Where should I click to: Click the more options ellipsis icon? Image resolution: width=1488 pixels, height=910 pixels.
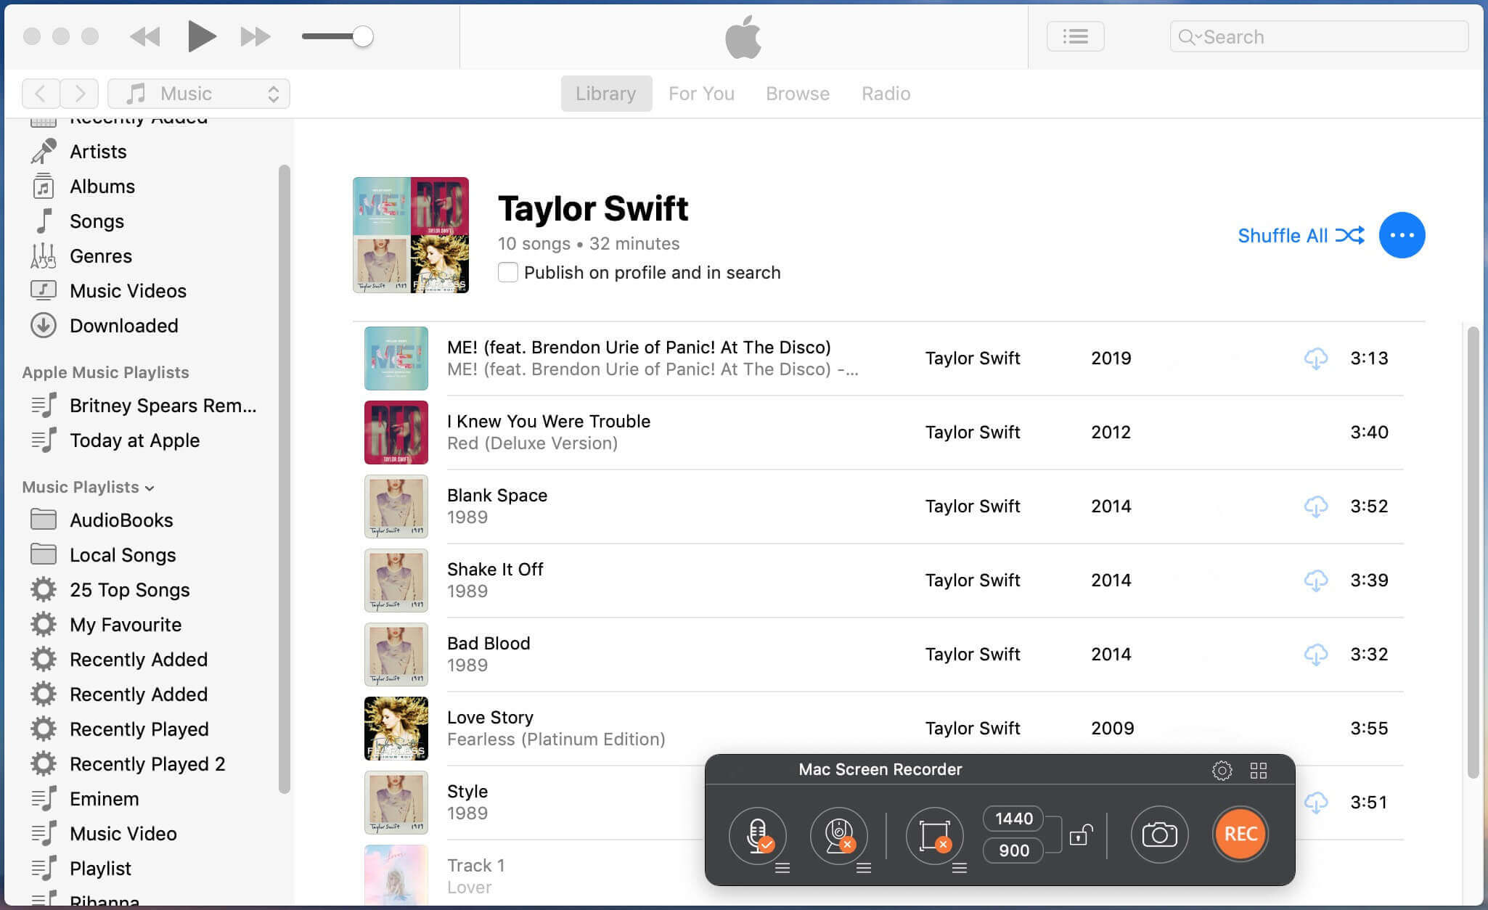click(x=1402, y=235)
